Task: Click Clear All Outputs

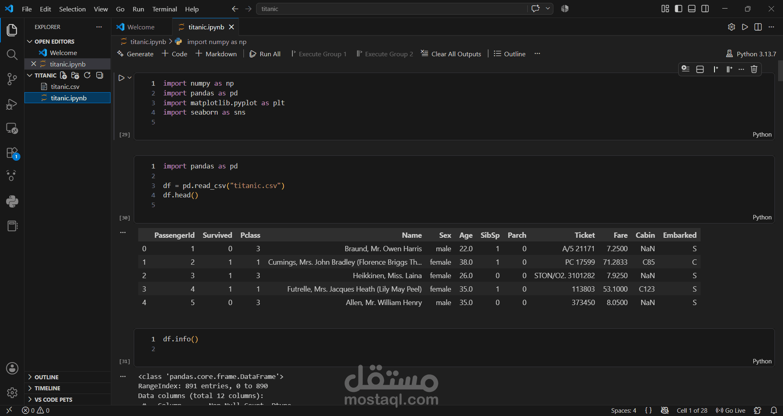Action: point(451,54)
